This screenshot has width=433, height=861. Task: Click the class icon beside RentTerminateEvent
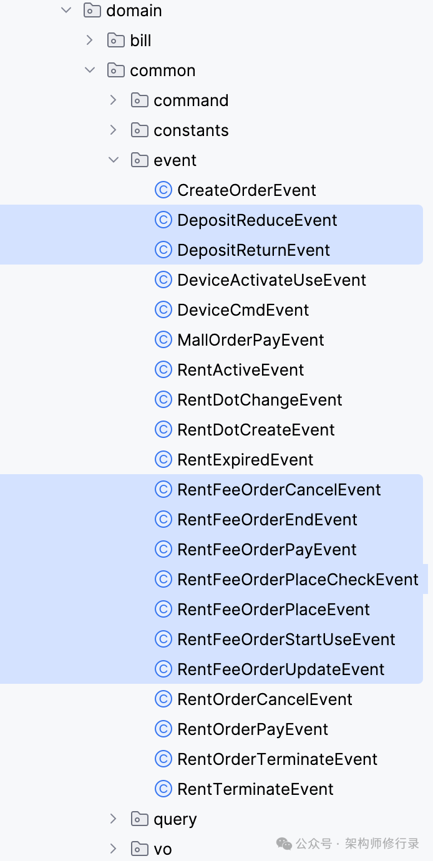pos(163,789)
